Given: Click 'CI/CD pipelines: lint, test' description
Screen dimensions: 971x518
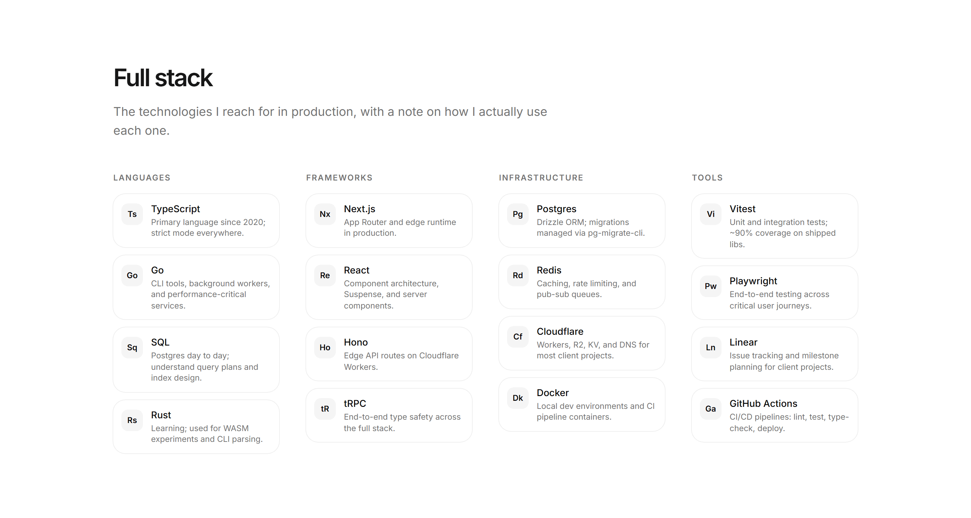Looking at the screenshot, I should [x=789, y=423].
